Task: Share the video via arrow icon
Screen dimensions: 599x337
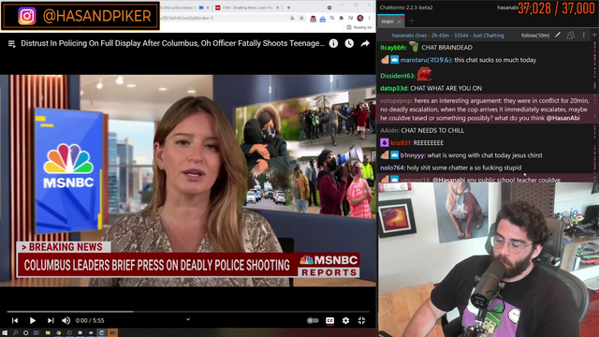Action: coord(365,44)
